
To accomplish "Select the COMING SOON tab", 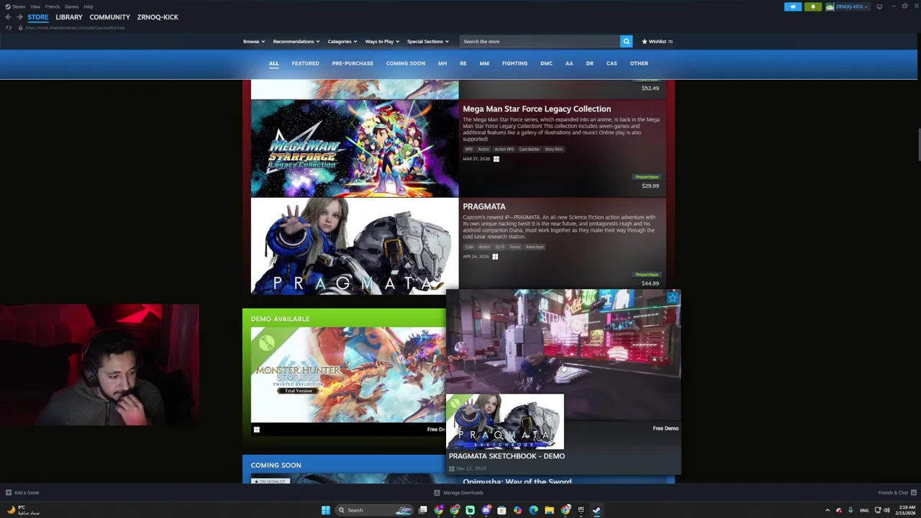I will pos(406,63).
